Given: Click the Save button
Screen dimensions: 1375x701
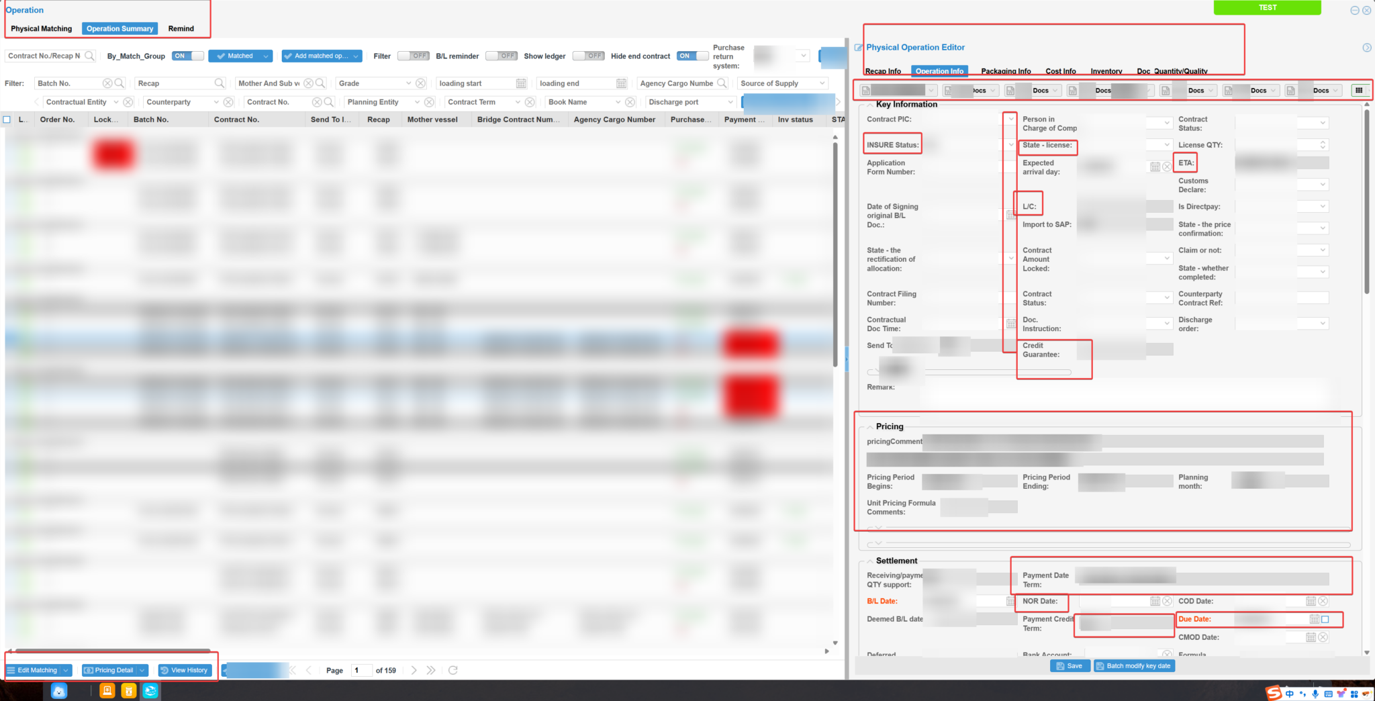Looking at the screenshot, I should click(x=1069, y=666).
